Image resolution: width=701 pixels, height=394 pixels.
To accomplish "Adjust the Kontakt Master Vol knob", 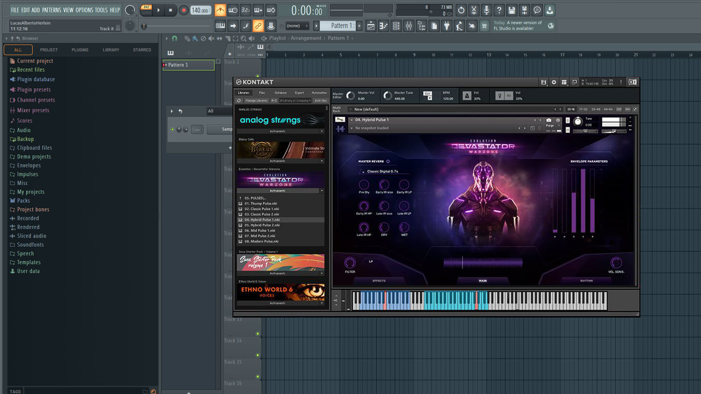I will [x=350, y=95].
